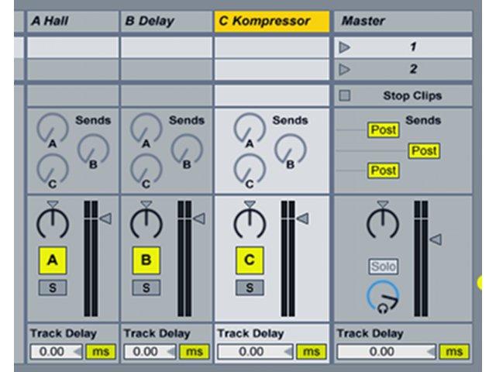
Task: Toggle ms unit on Master Track Delay
Action: (x=454, y=351)
